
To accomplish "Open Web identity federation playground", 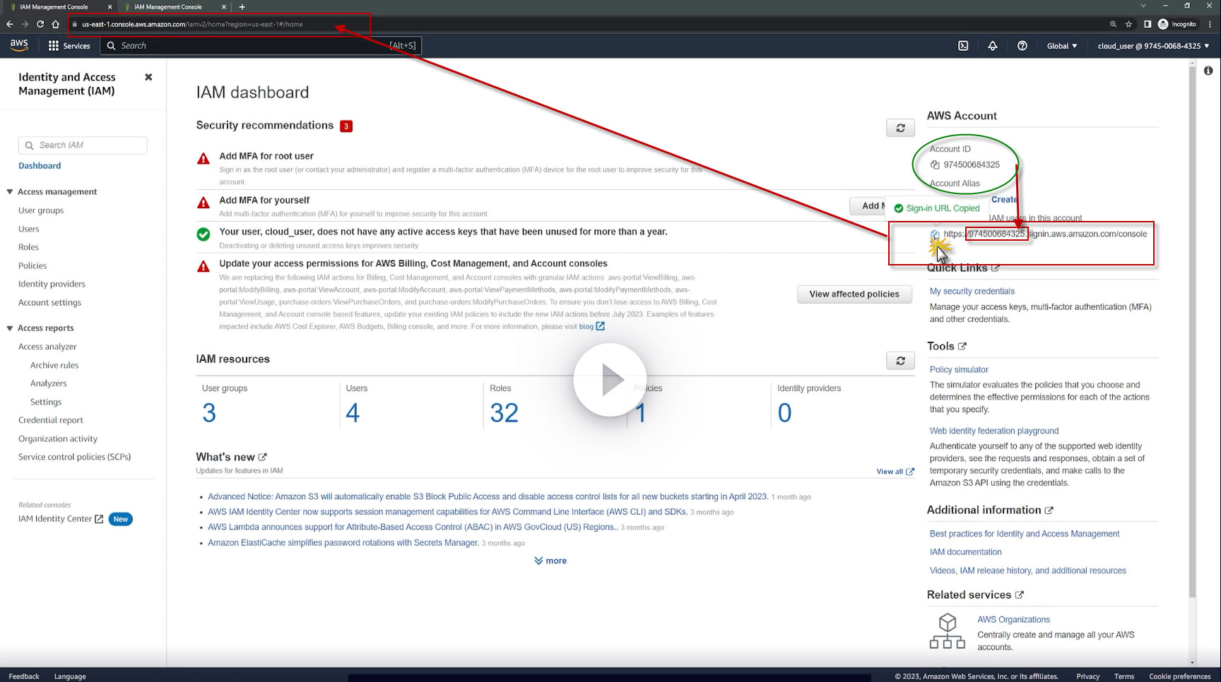I will (994, 431).
